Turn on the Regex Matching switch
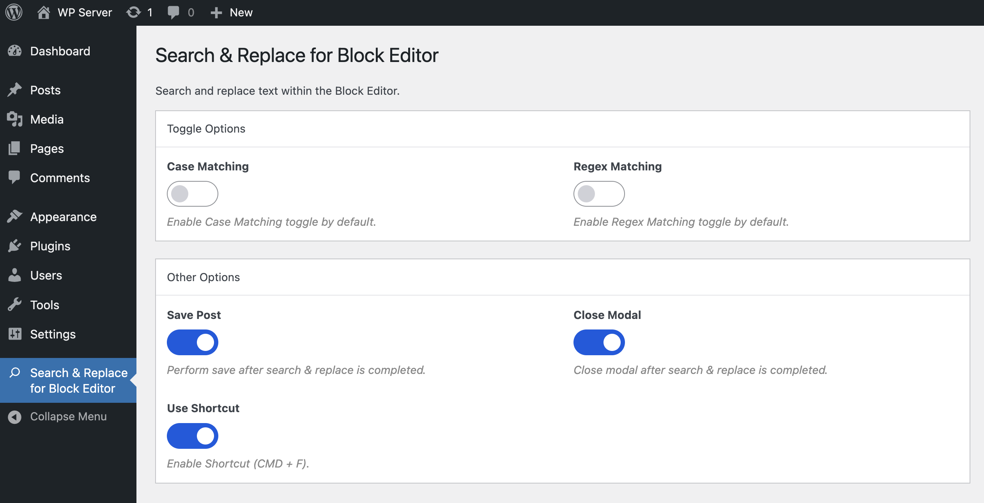Viewport: 984px width, 503px height. pos(599,194)
